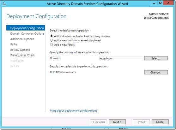Open 'More about deployment configurations' link
The image size is (176, 130).
[x=74, y=111]
